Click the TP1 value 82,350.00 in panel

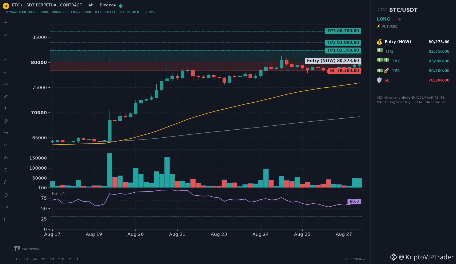439,51
